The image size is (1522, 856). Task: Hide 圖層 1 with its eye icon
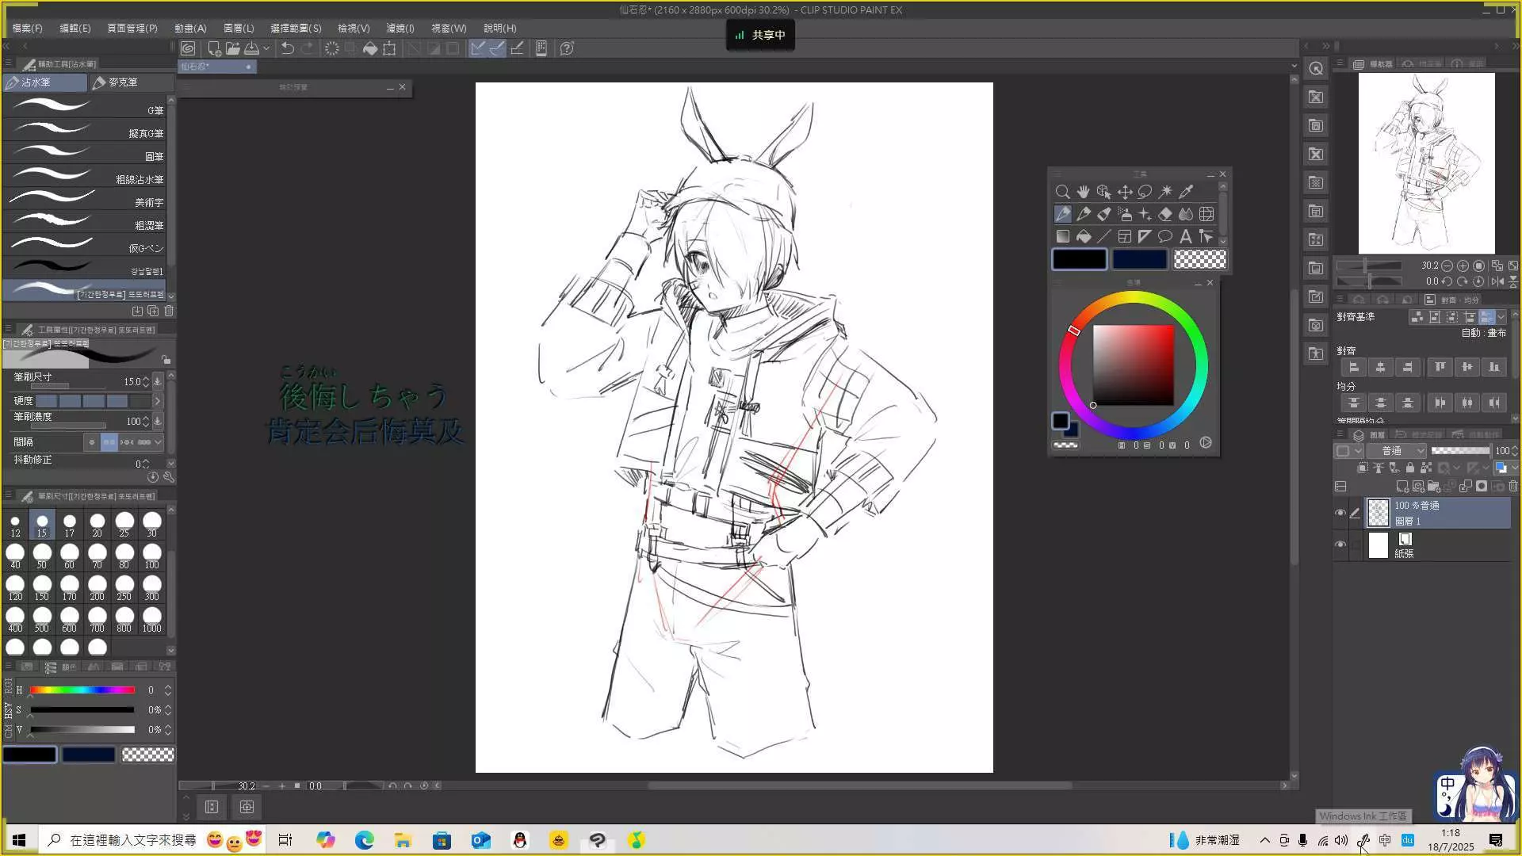pyautogui.click(x=1340, y=513)
